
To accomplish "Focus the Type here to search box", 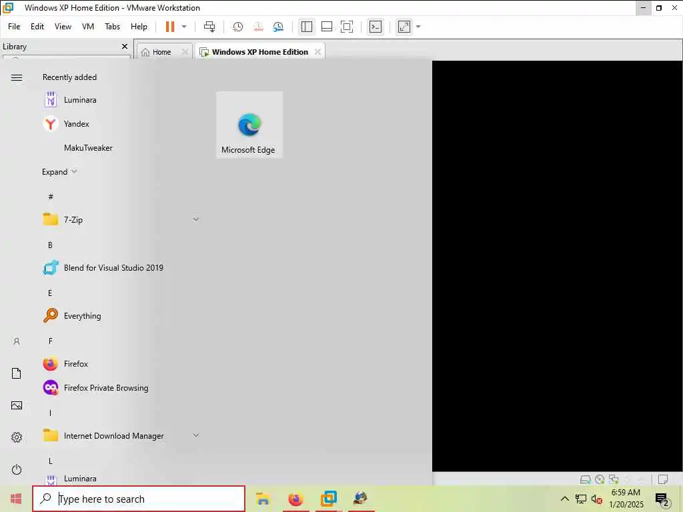I will (139, 499).
